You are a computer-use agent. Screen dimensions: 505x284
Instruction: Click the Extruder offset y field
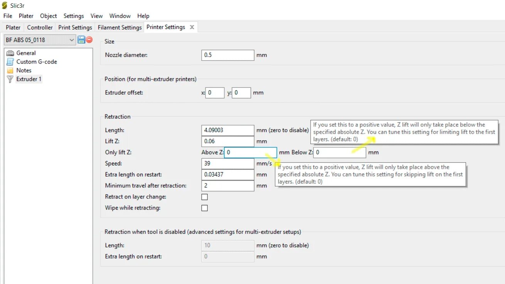[241, 93]
